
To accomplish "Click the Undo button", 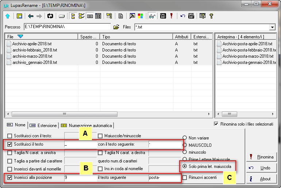I will coord(261,168).
